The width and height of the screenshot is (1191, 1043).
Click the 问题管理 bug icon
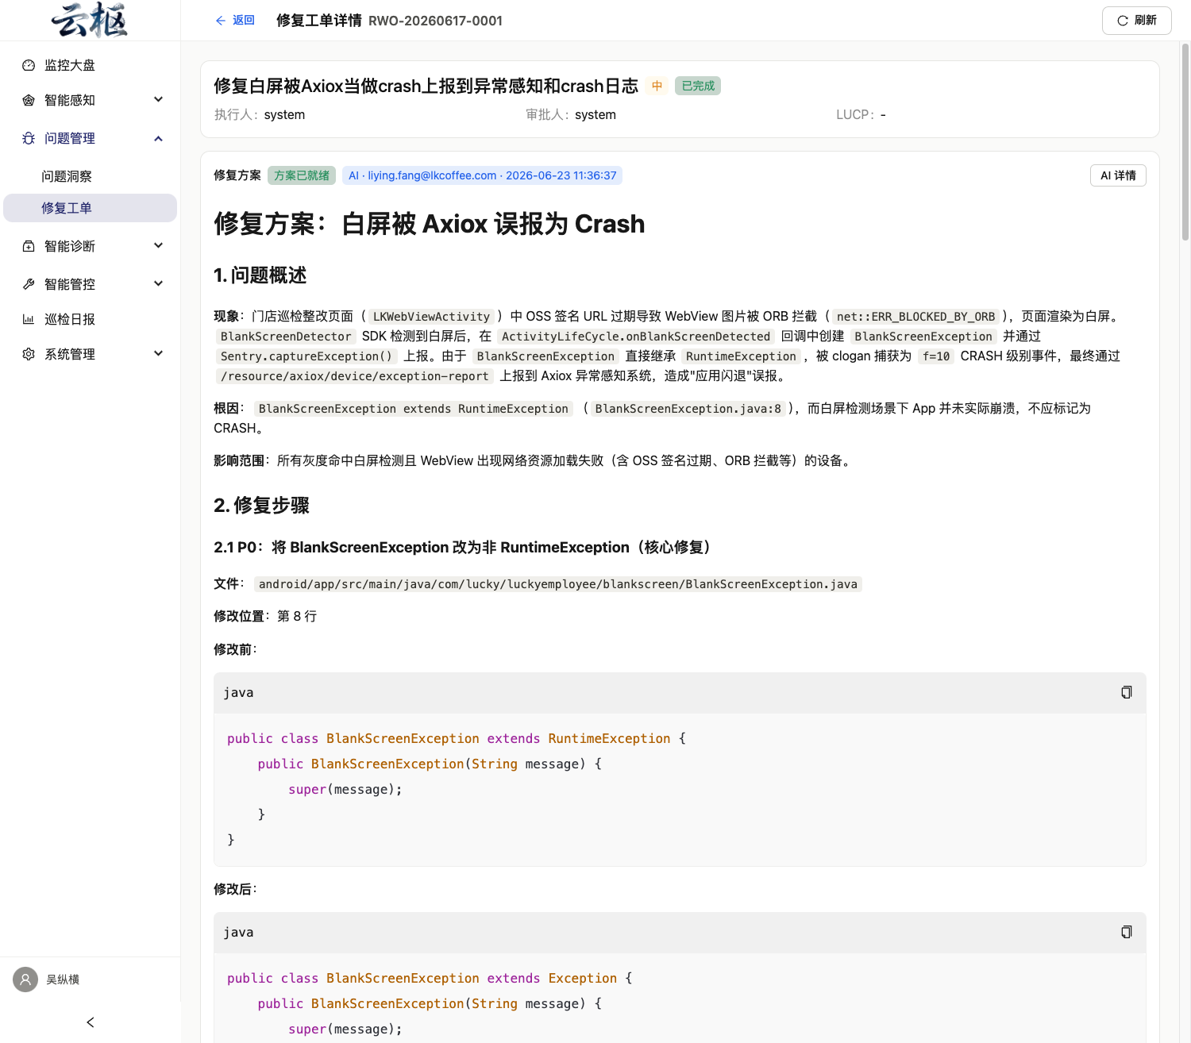(x=29, y=138)
